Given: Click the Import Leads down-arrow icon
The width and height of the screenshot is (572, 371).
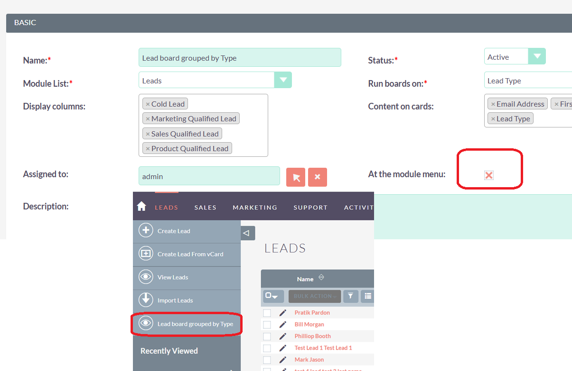Looking at the screenshot, I should pos(146,300).
